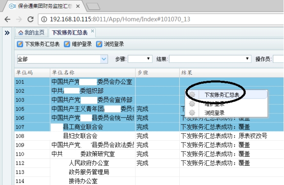
Task: Select row 107 县工商业联合会
Action: (149, 127)
